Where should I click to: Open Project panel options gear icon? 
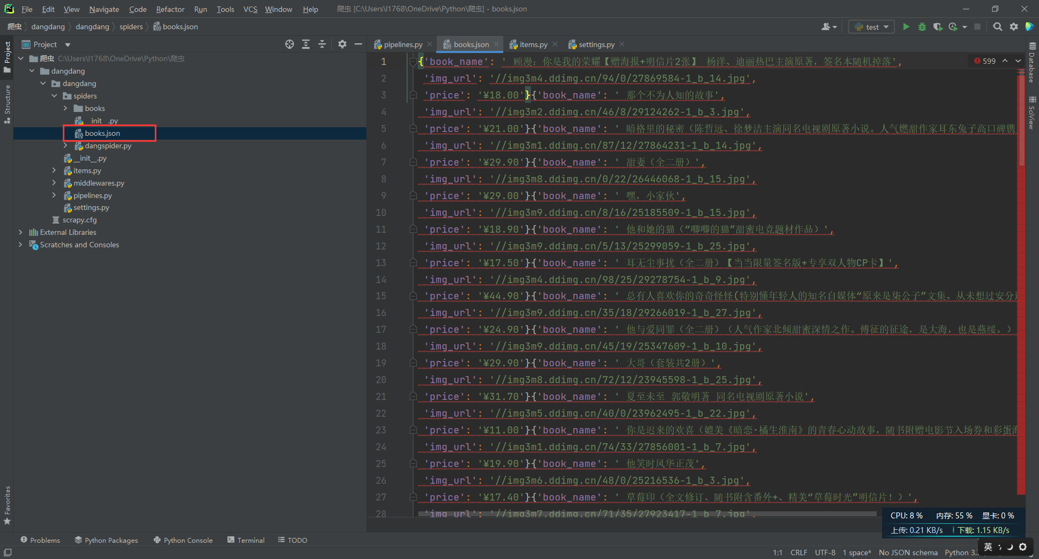(x=342, y=44)
